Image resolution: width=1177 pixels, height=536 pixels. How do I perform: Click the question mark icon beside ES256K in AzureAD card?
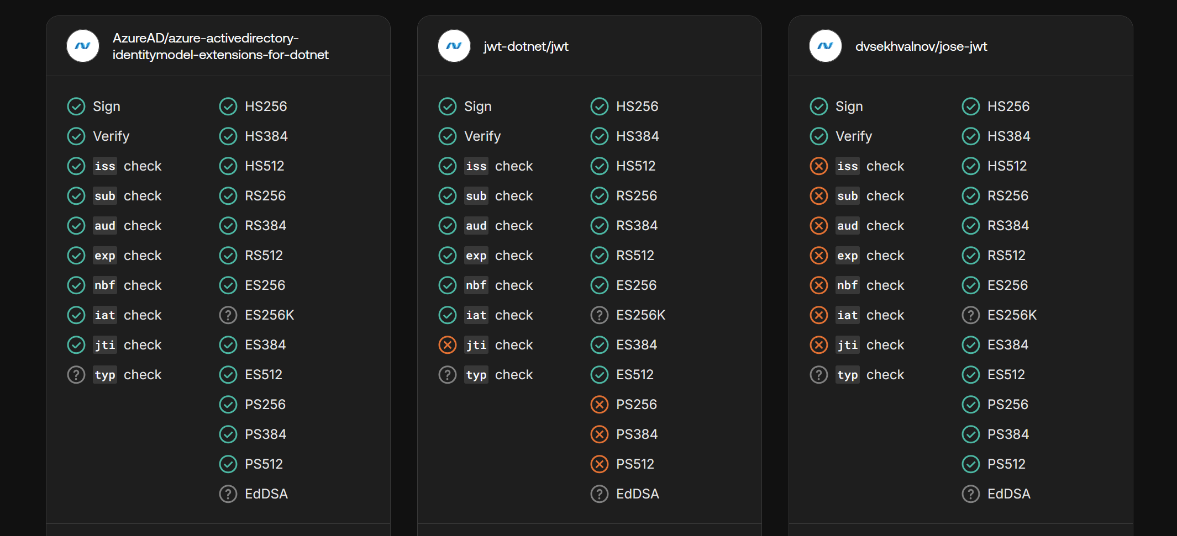point(228,315)
